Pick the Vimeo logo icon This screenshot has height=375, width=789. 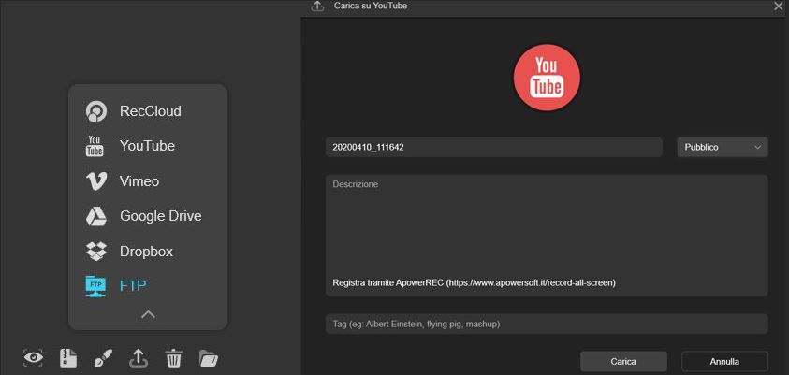[x=95, y=181]
